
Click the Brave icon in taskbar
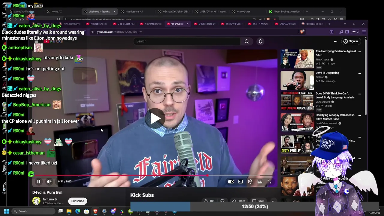click(95, 211)
